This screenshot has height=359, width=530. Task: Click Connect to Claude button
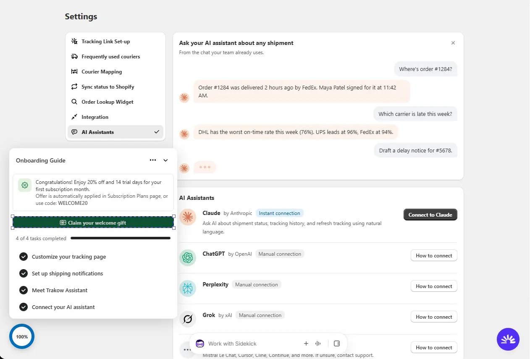430,215
